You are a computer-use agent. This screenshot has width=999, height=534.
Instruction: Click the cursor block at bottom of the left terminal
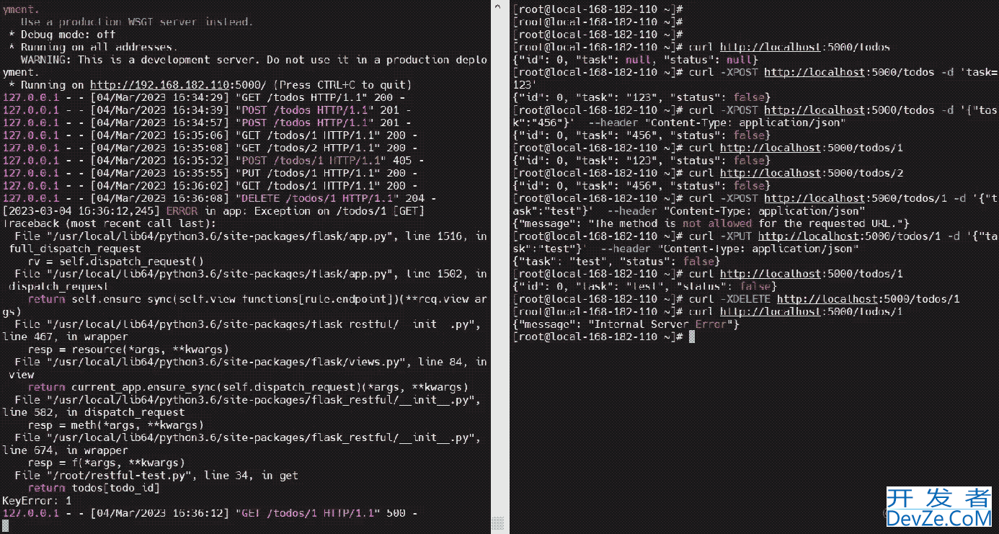(6, 526)
